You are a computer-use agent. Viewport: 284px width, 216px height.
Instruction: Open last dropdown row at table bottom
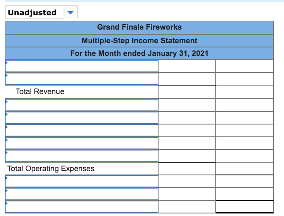[81, 207]
